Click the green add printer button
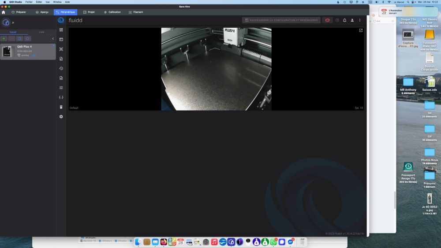Viewport: 441px width, 248px height. click(x=4, y=39)
